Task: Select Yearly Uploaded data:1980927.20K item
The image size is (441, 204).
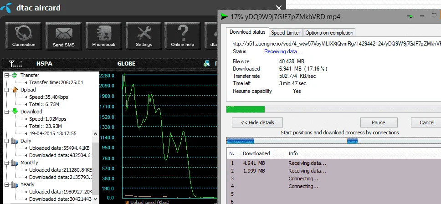Action: click(x=60, y=192)
